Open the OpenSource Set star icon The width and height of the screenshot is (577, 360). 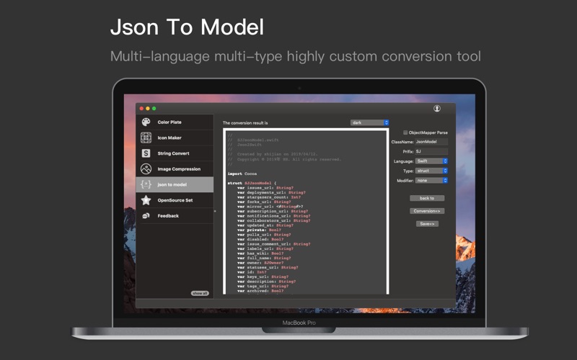click(146, 200)
